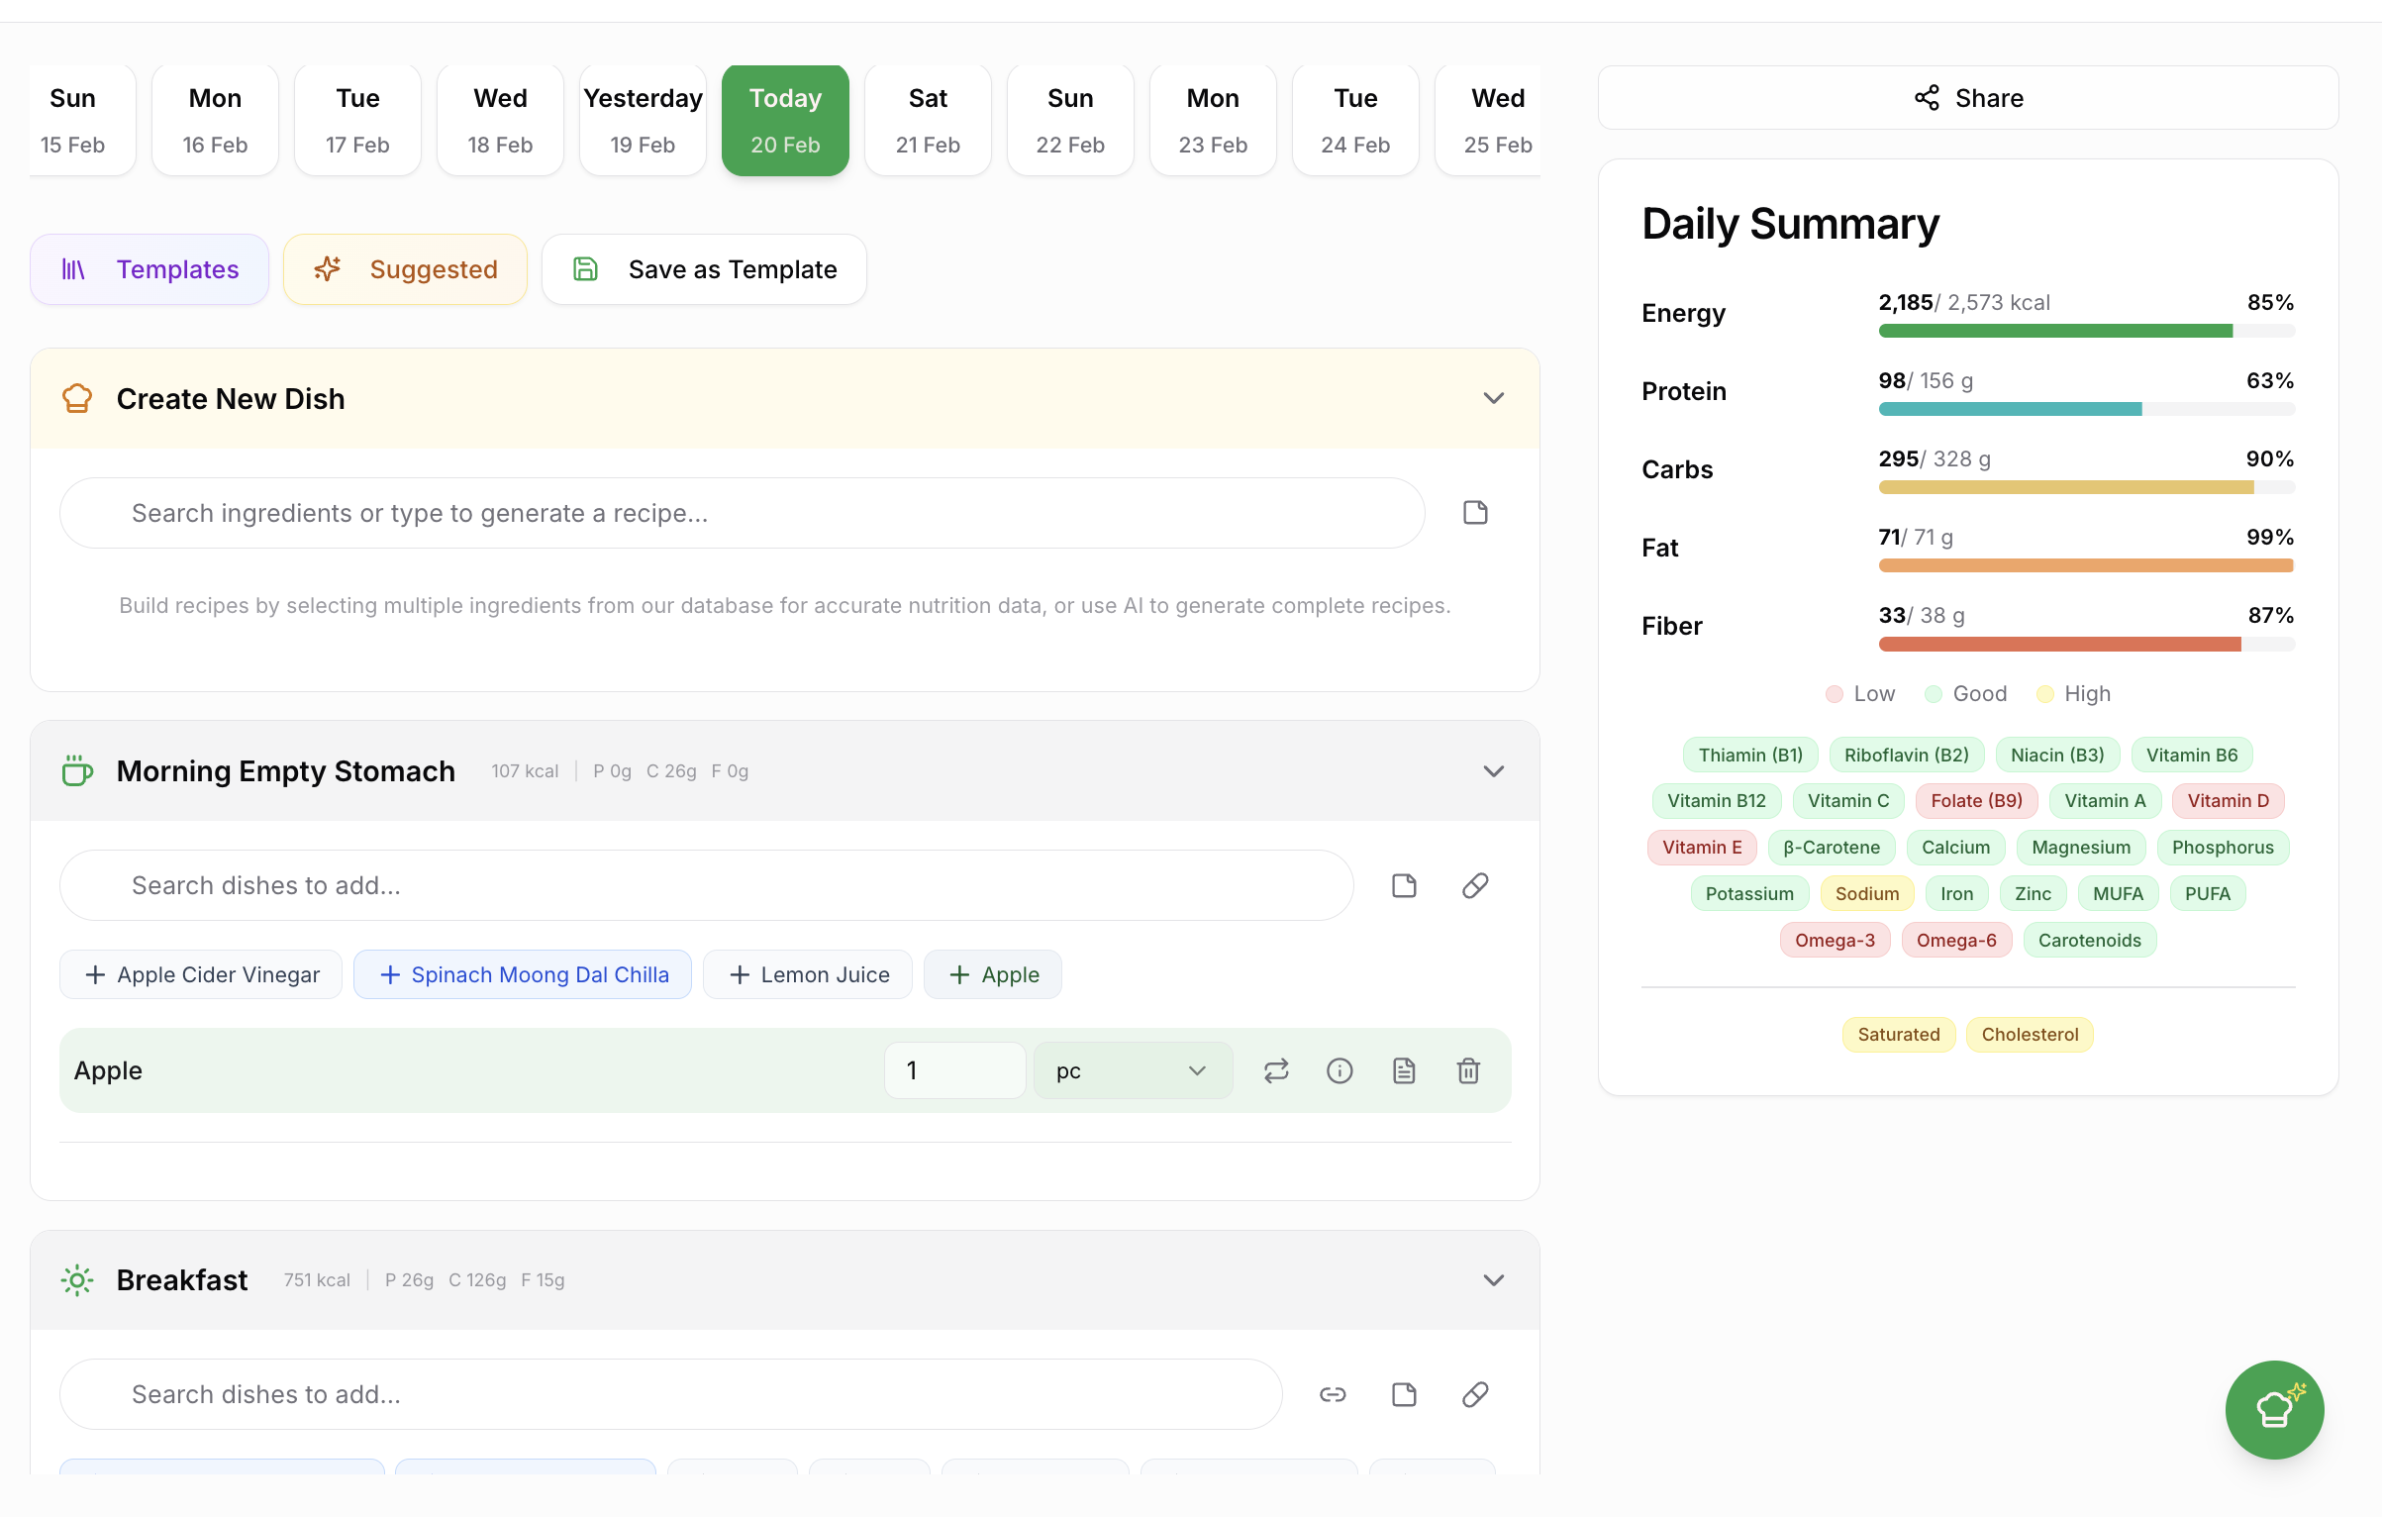Collapse the Create New Dish panel

click(1494, 398)
